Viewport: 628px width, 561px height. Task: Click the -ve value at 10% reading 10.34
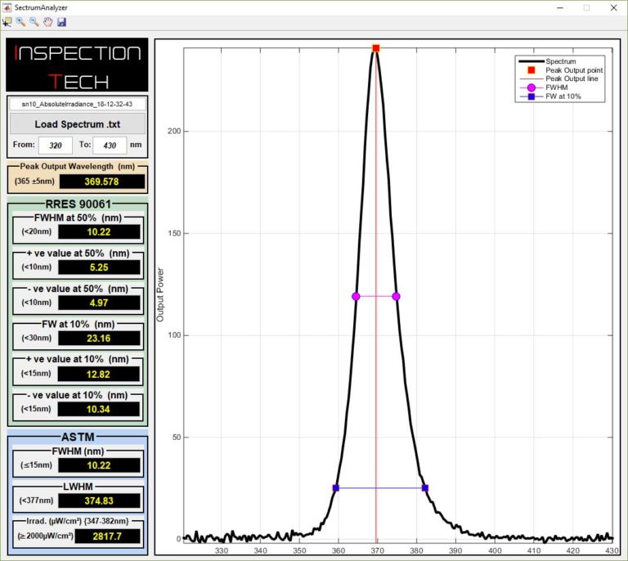pyautogui.click(x=98, y=409)
